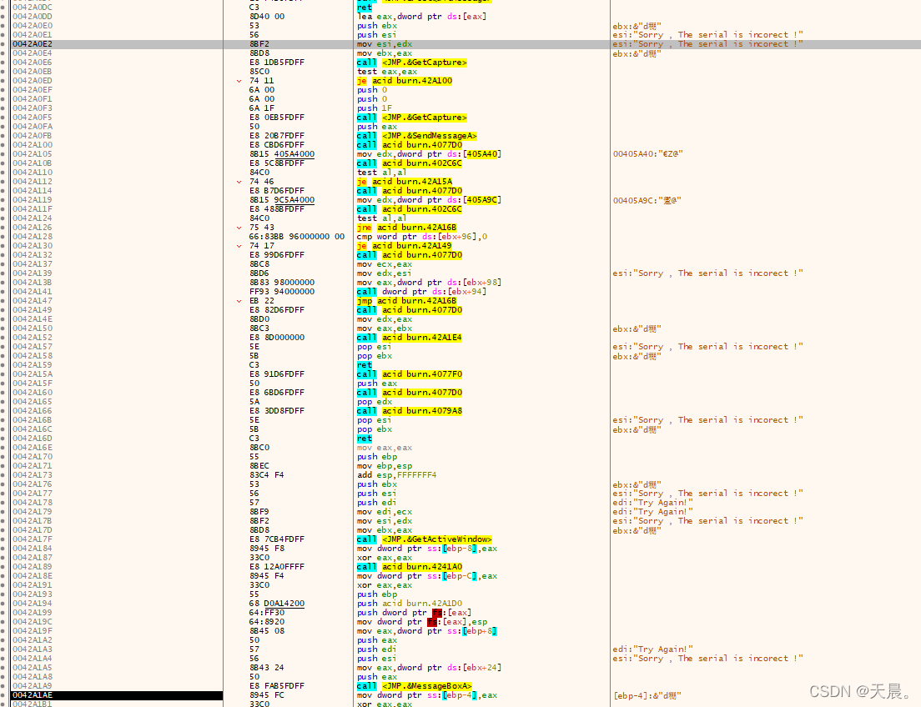Click address 0042A16E
This screenshot has width=921, height=707.
click(x=33, y=448)
